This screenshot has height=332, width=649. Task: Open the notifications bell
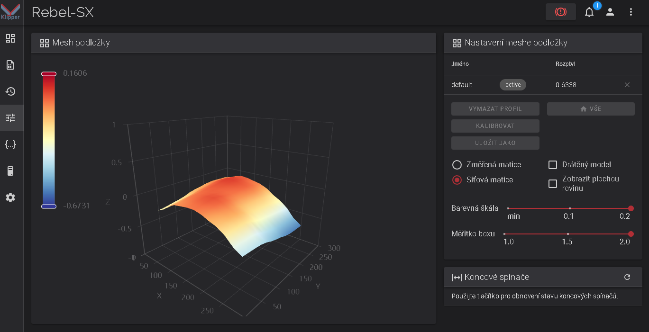pos(589,12)
